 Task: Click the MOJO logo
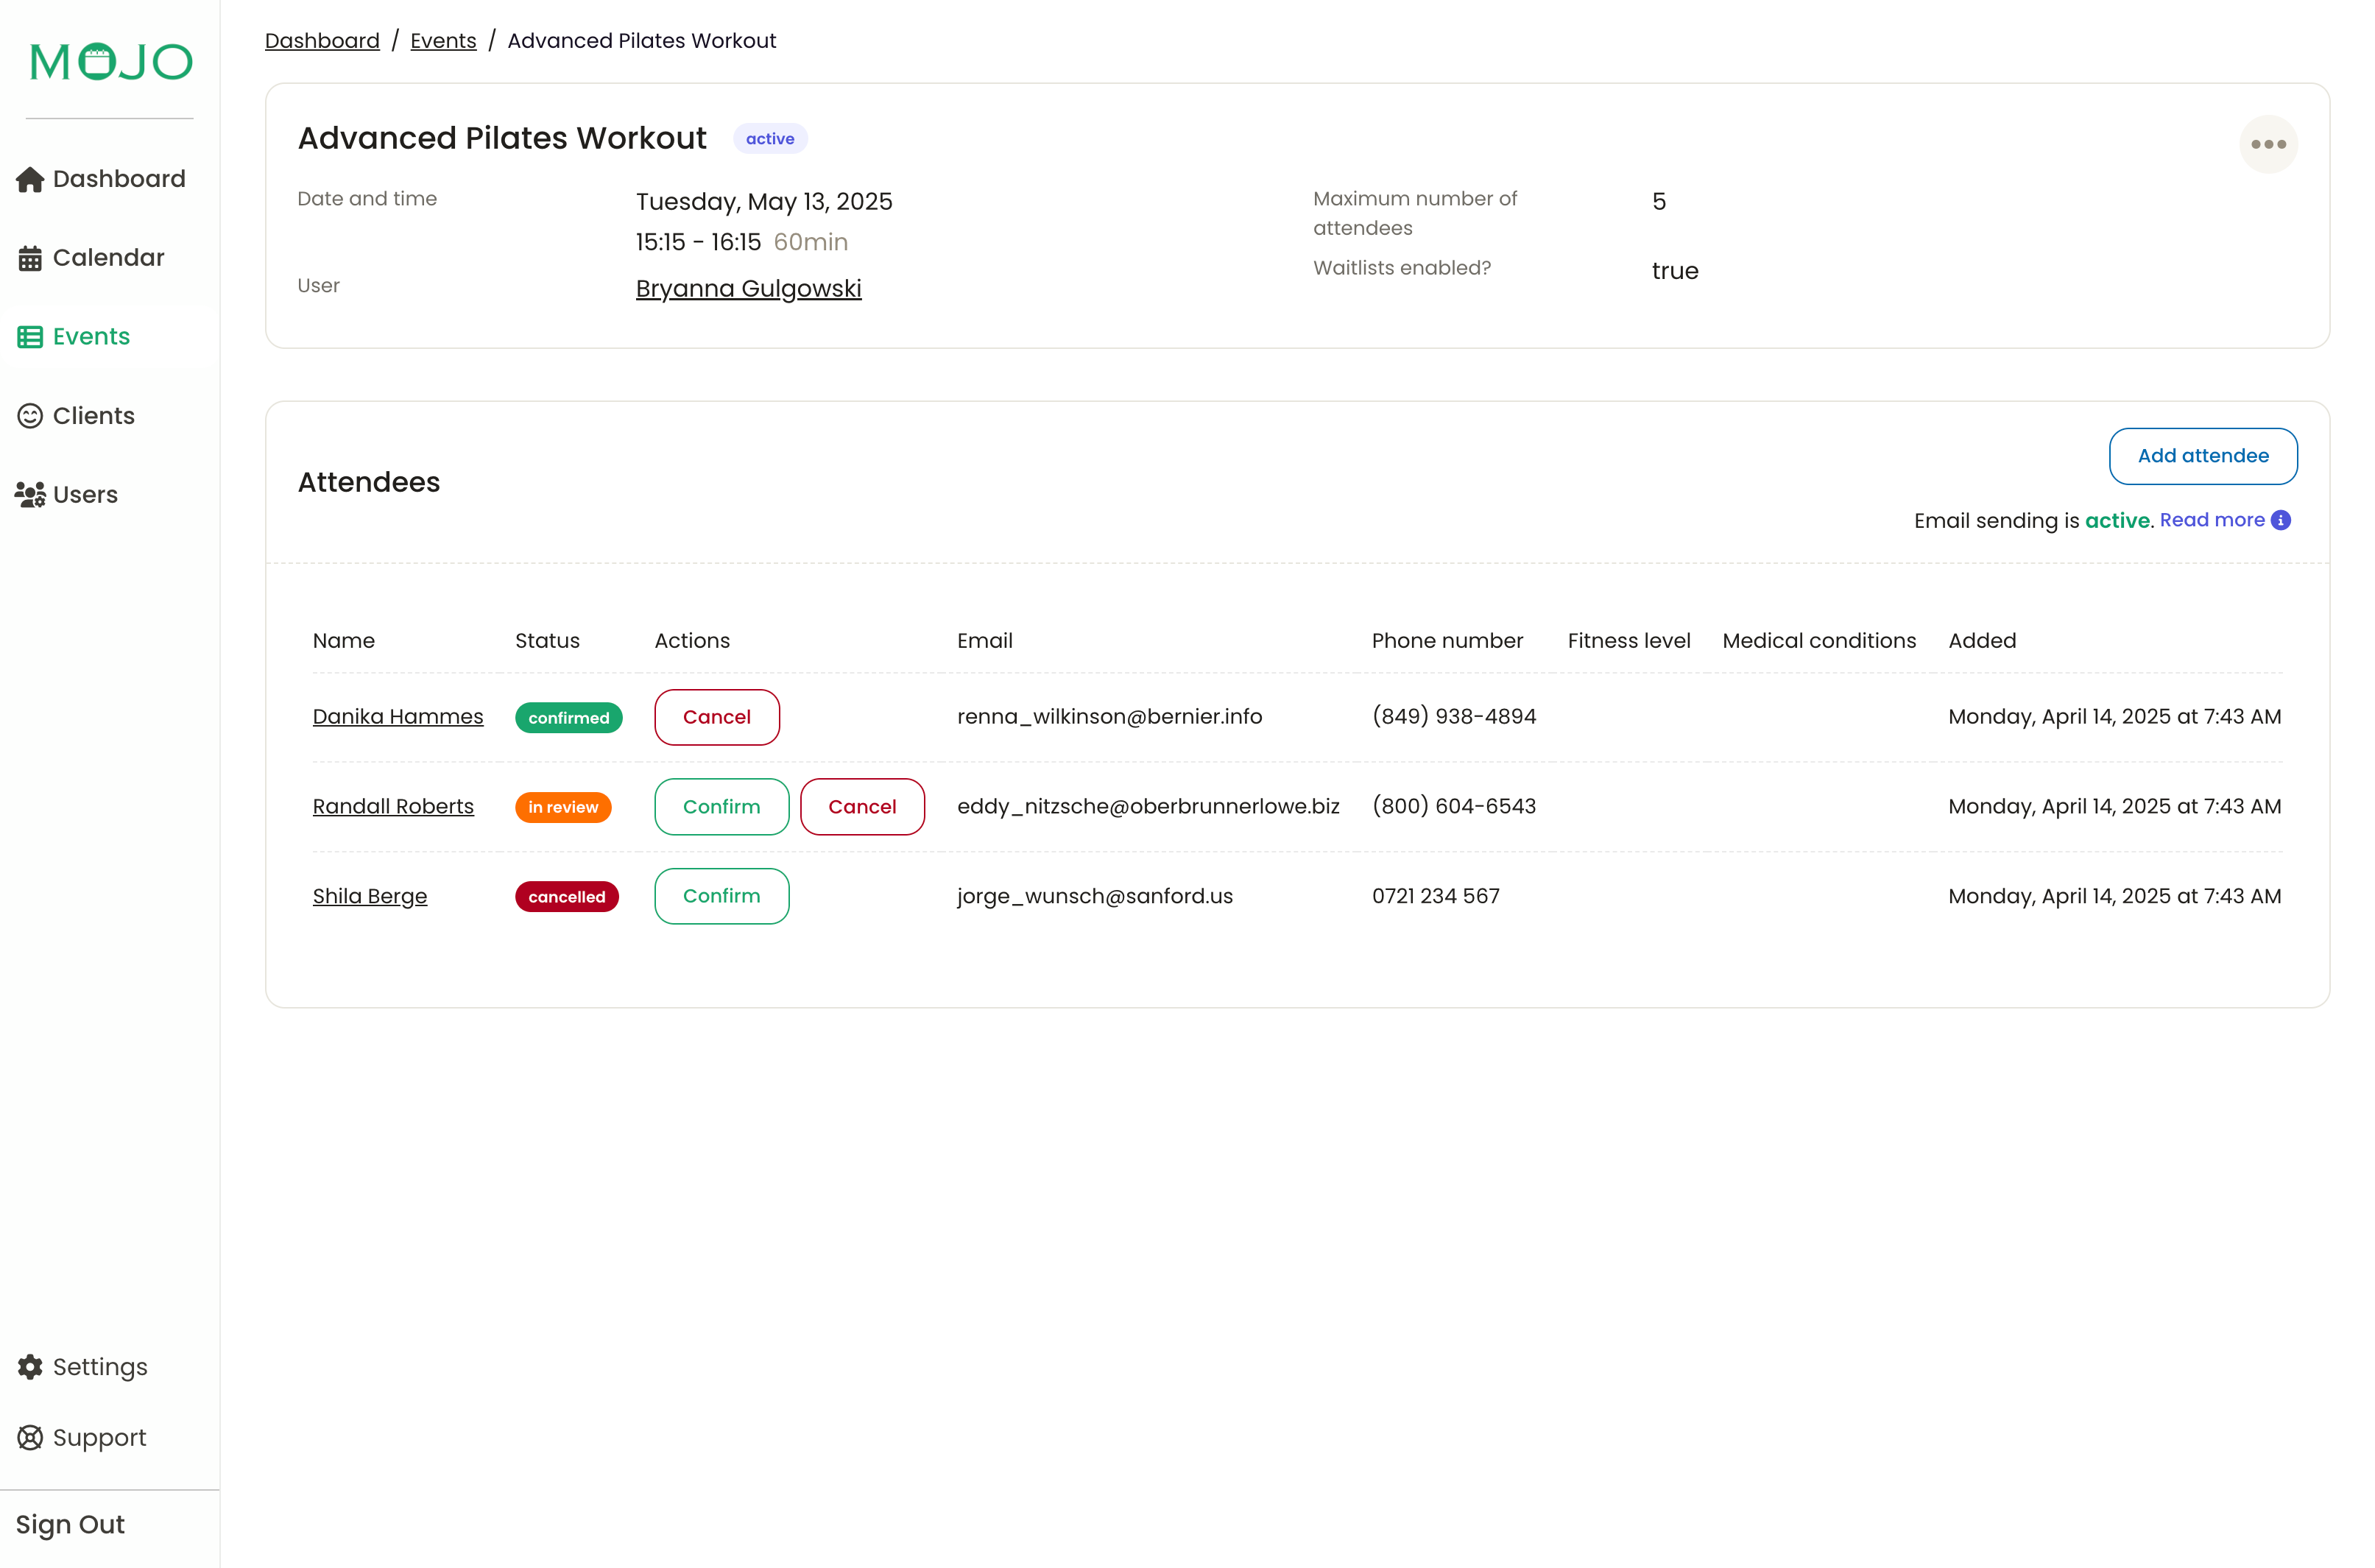[110, 62]
